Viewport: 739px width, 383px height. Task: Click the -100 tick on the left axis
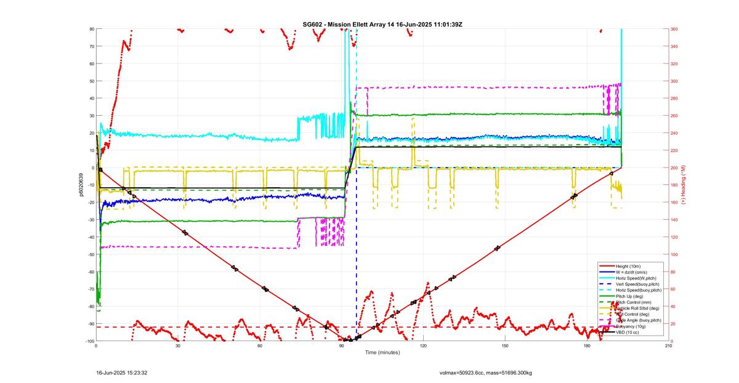pos(89,341)
